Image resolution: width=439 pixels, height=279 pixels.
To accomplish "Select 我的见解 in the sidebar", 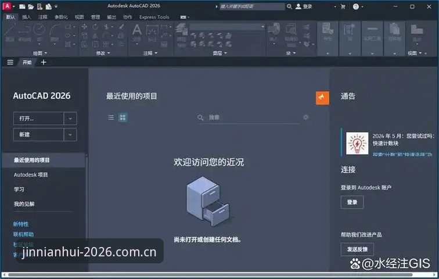I will pyautogui.click(x=24, y=204).
